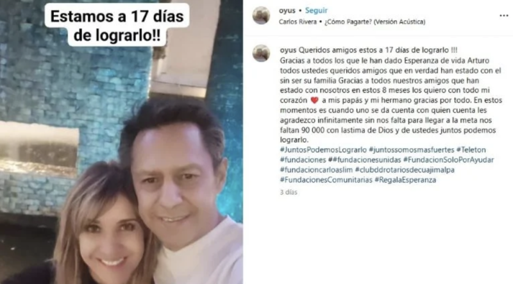Open the three-dot more options menu
513x284 pixels.
504,15
